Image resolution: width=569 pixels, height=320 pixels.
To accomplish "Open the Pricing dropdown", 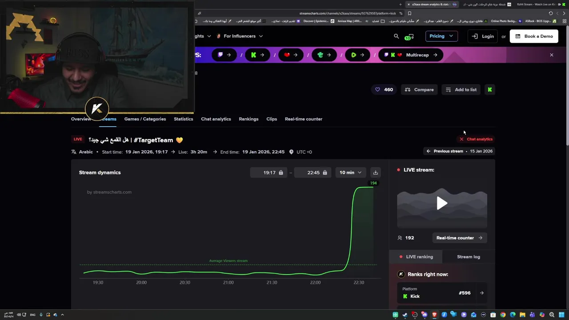I will click(x=441, y=36).
